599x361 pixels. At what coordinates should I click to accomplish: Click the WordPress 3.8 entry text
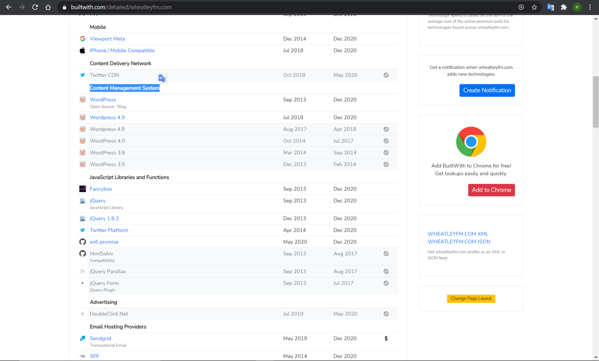click(x=107, y=153)
